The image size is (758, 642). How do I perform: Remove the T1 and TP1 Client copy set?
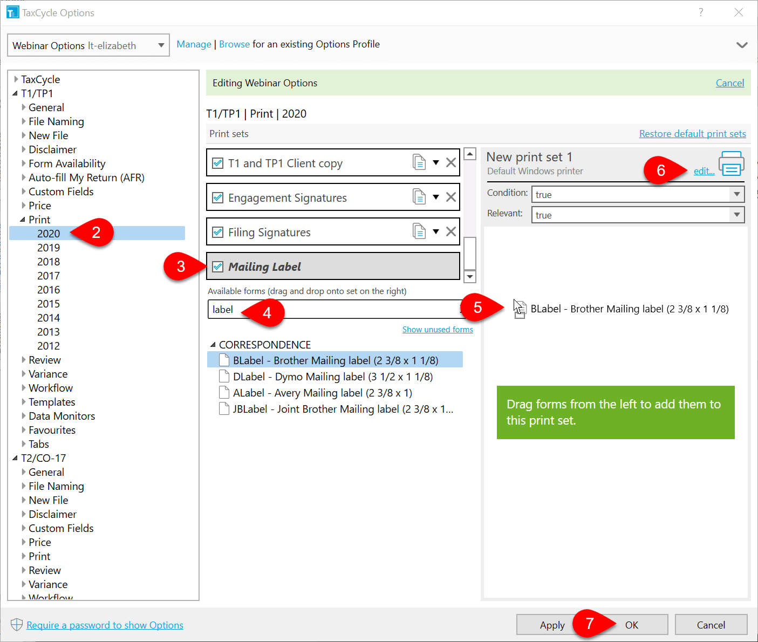(x=451, y=163)
